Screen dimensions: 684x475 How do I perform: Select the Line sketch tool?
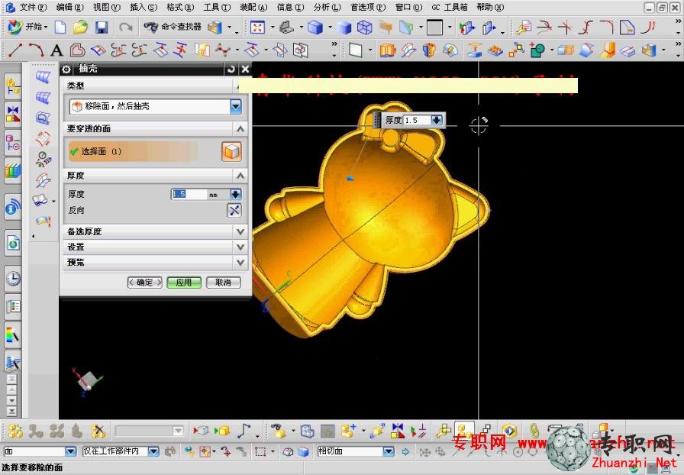(15, 50)
